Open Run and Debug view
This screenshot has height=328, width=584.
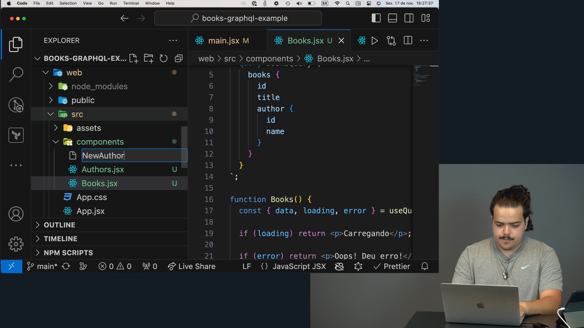coord(16,105)
